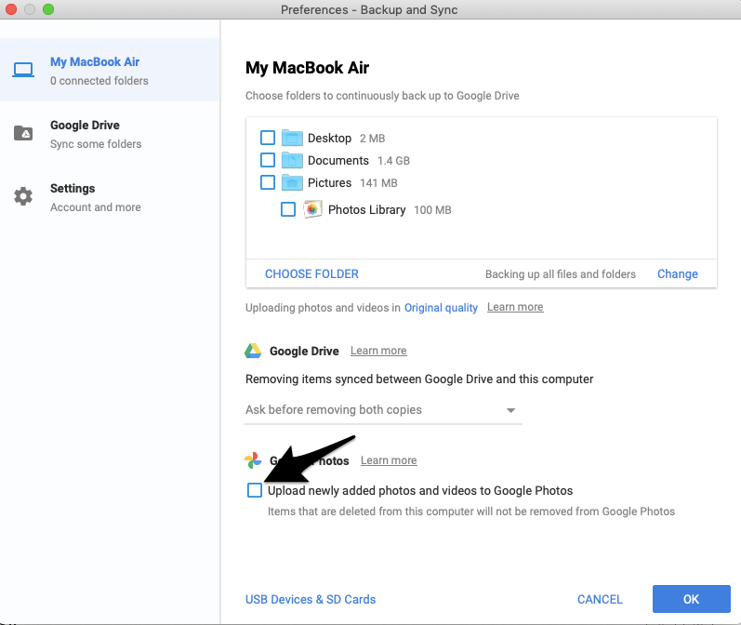Click the '2 MB' size value

tap(373, 139)
